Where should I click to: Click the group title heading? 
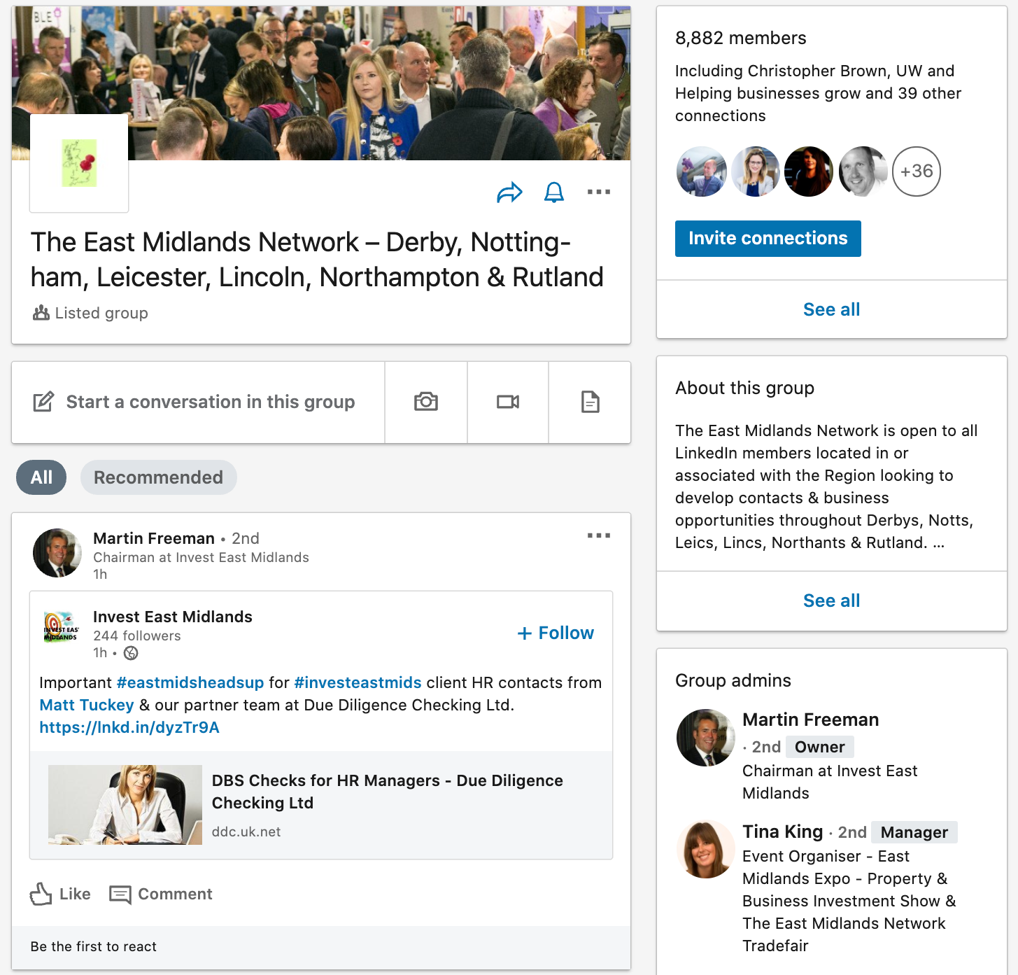coord(317,260)
